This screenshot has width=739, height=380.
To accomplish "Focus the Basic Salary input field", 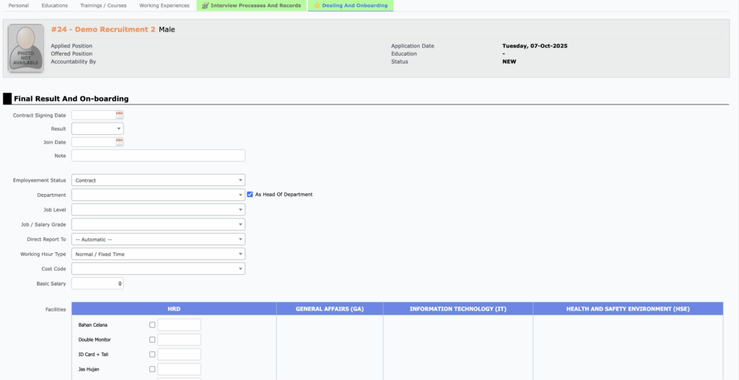I will 97,283.
